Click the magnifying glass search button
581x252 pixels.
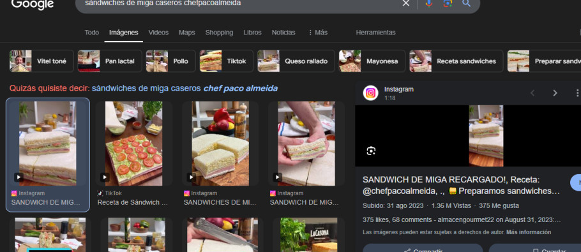tap(466, 3)
